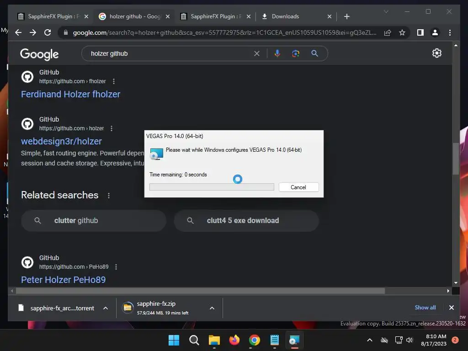468x351 pixels.
Task: Search by image with Google Lens
Action: coord(296,53)
